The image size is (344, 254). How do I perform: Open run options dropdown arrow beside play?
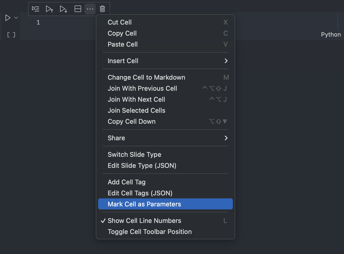16,18
